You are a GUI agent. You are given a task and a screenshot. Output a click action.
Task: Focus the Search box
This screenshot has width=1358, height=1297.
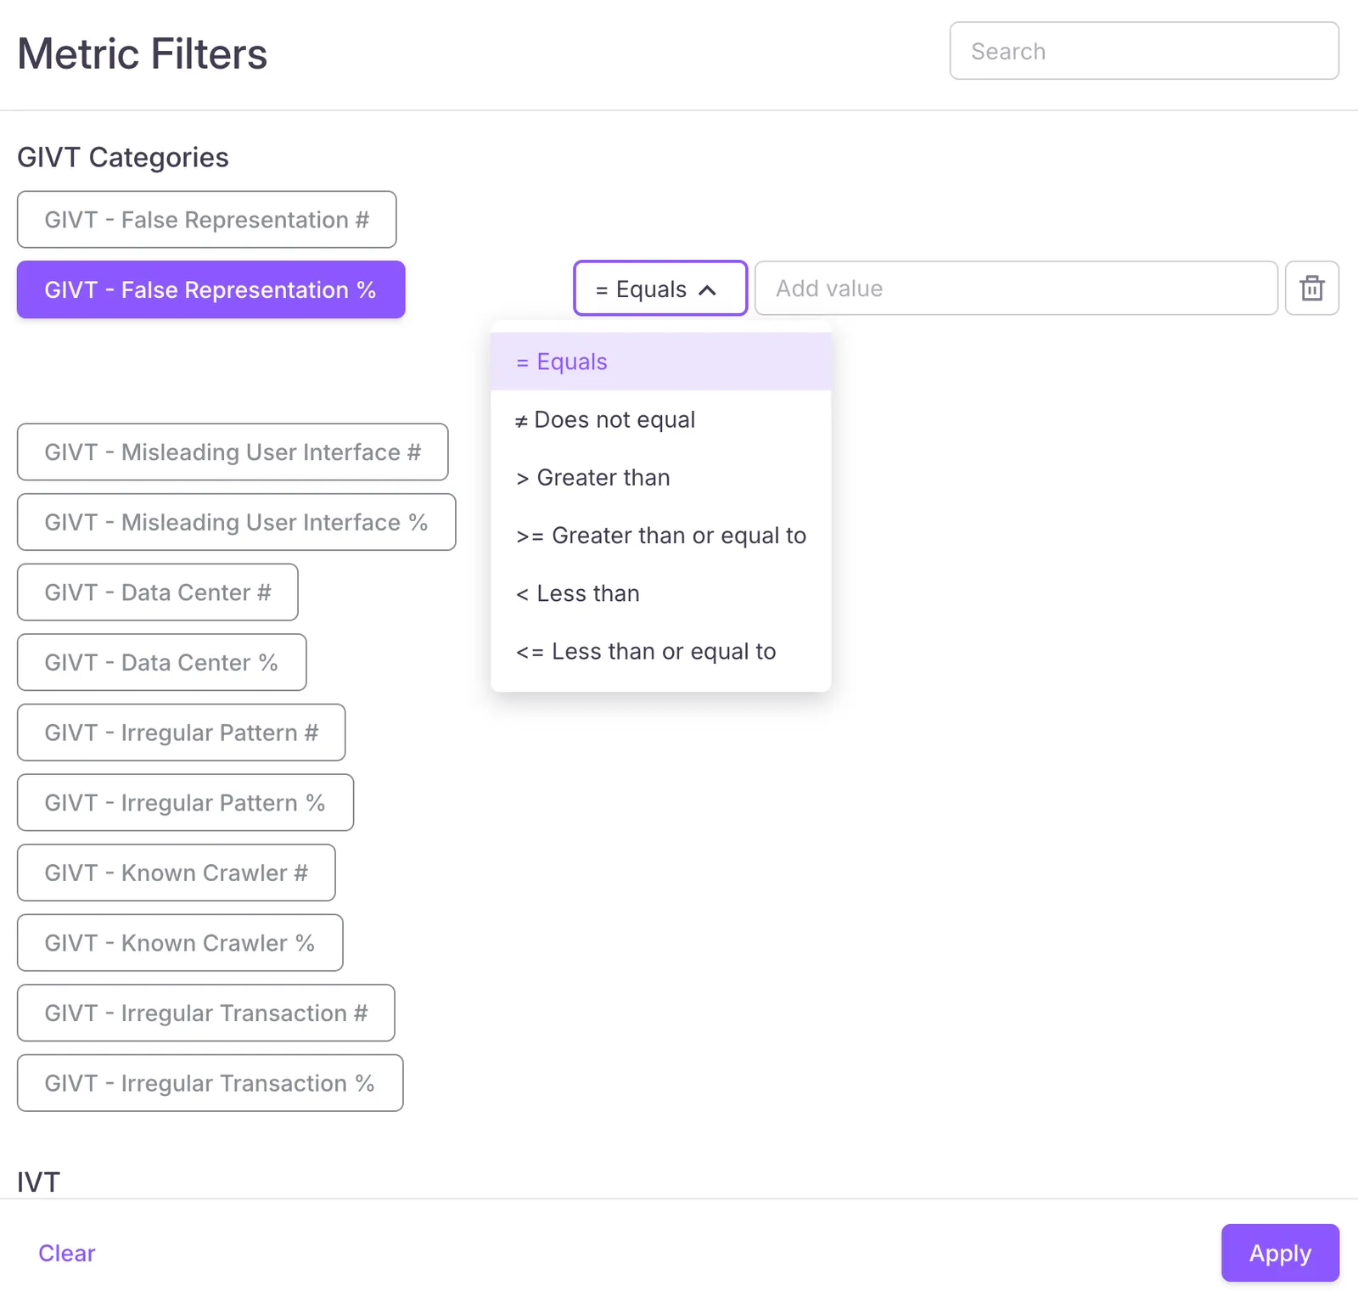pos(1144,51)
